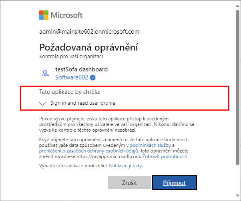This screenshot has height=201, width=241.
Task: Click the admin@mainsite602.onmicrosoft.com account text
Action: coord(89,32)
